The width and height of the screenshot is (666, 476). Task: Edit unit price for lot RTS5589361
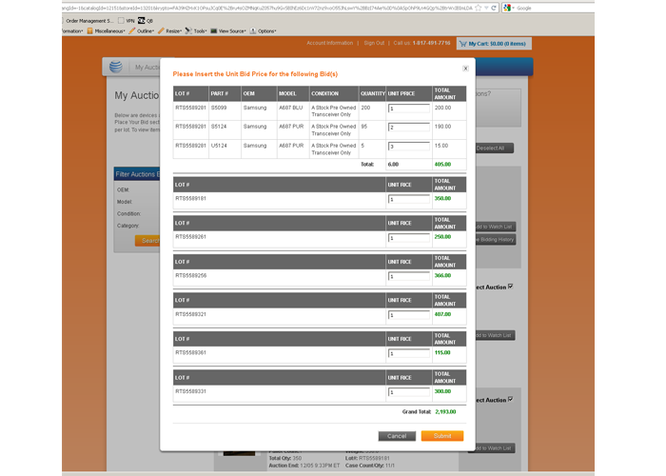[x=408, y=353]
